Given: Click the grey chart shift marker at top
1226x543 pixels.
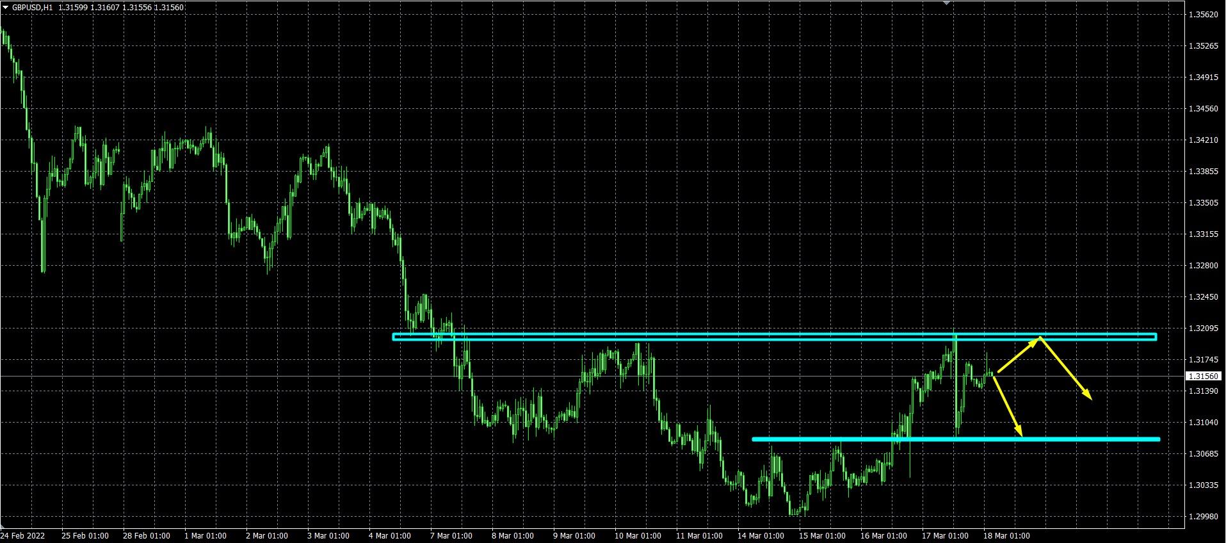Looking at the screenshot, I should (x=948, y=3).
